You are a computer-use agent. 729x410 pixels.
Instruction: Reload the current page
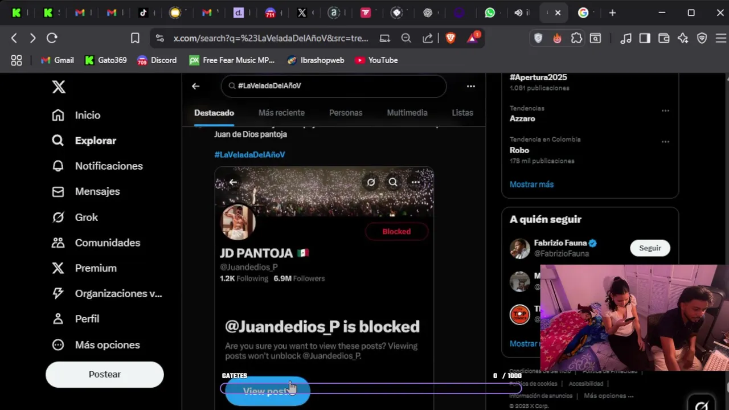pyautogui.click(x=52, y=38)
